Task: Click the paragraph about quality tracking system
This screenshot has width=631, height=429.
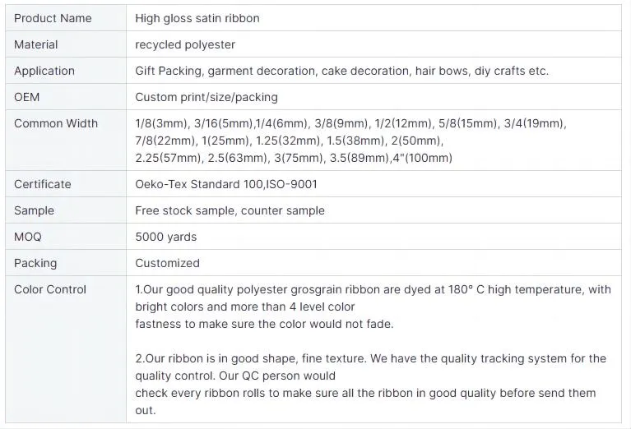Action: pos(370,384)
